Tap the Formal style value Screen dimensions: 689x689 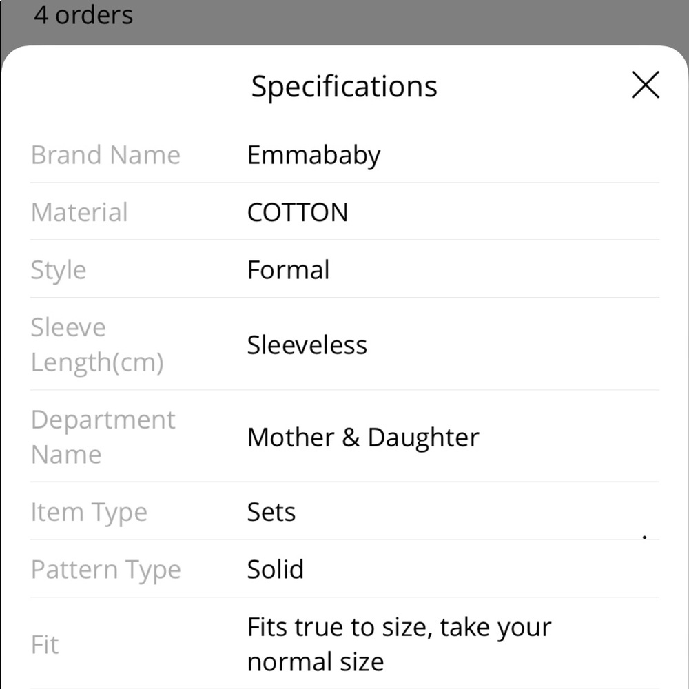pyautogui.click(x=288, y=270)
